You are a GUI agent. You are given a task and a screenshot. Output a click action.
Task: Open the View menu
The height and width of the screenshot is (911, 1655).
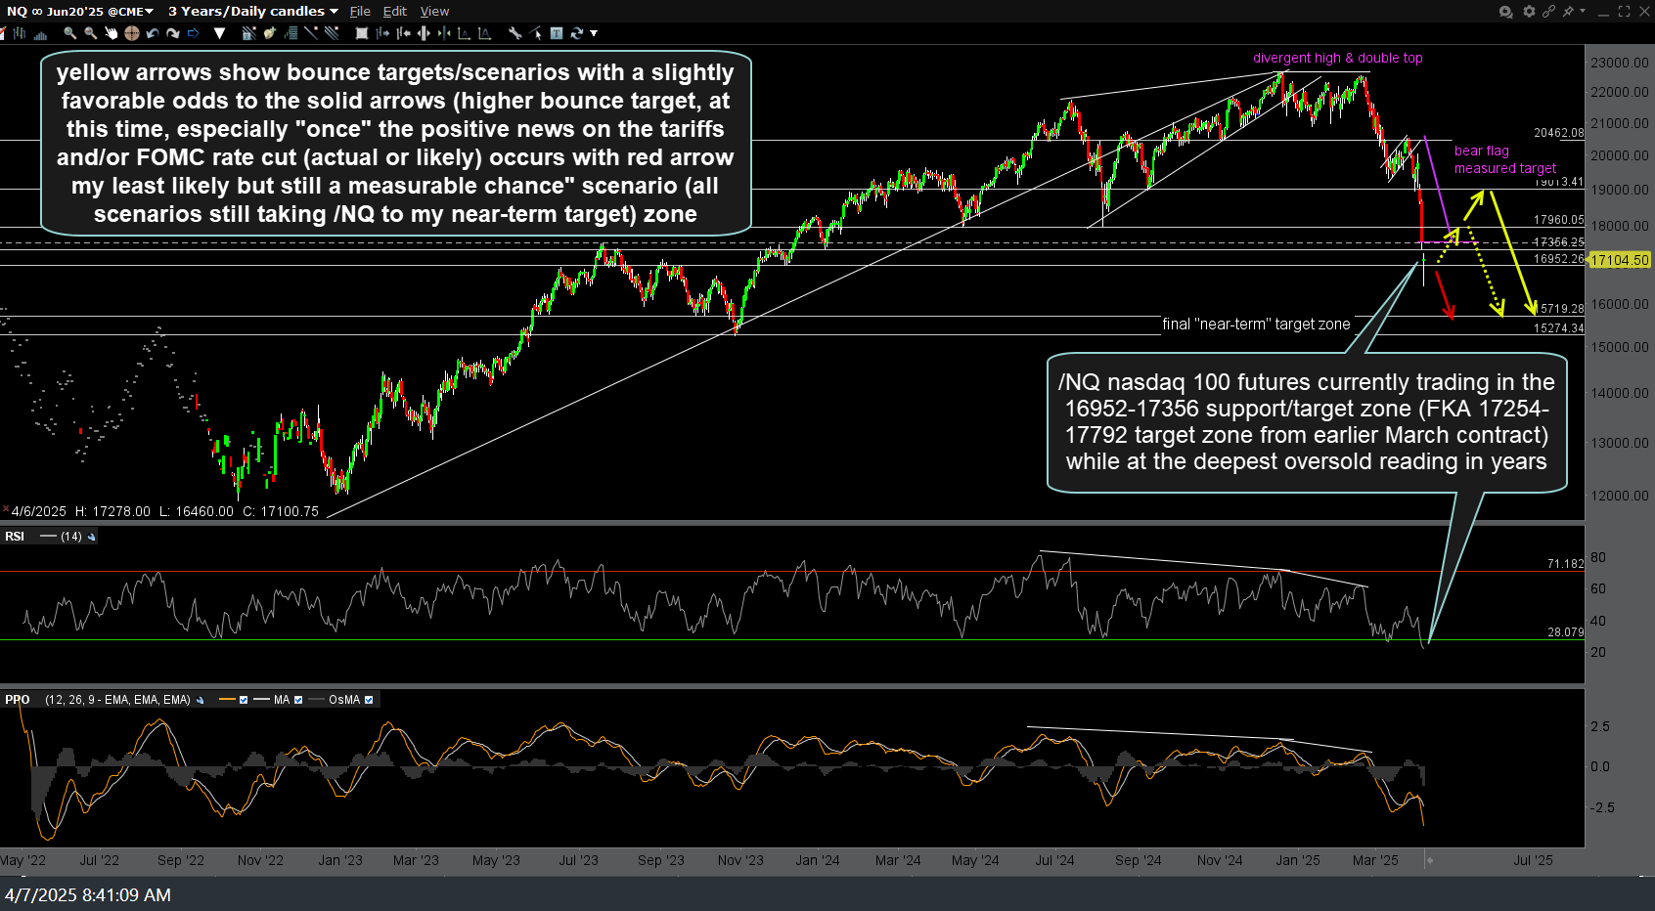click(434, 11)
